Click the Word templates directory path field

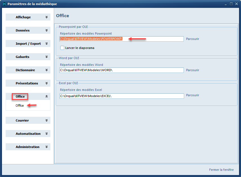[x=121, y=70]
